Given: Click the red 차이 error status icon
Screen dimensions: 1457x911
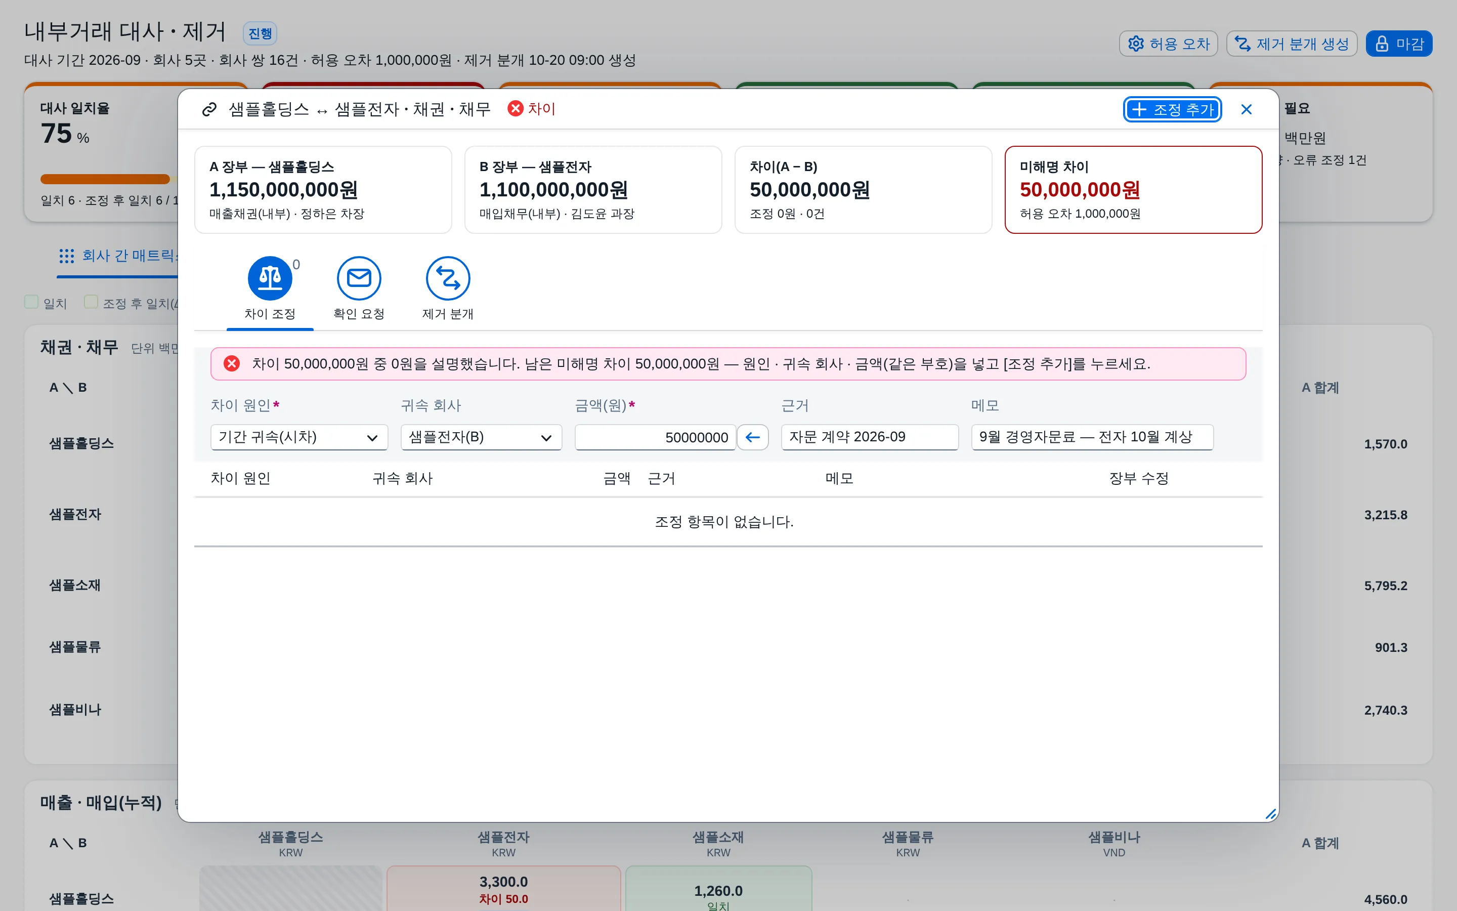Looking at the screenshot, I should (516, 108).
